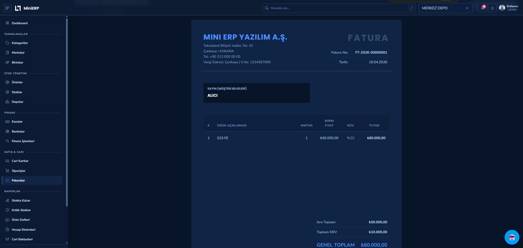Click the Kasalar cash icon
This screenshot has width=523, height=248.
point(7,122)
